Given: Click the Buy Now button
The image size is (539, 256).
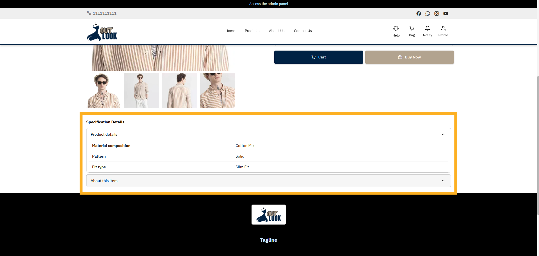Looking at the screenshot, I should click(409, 57).
